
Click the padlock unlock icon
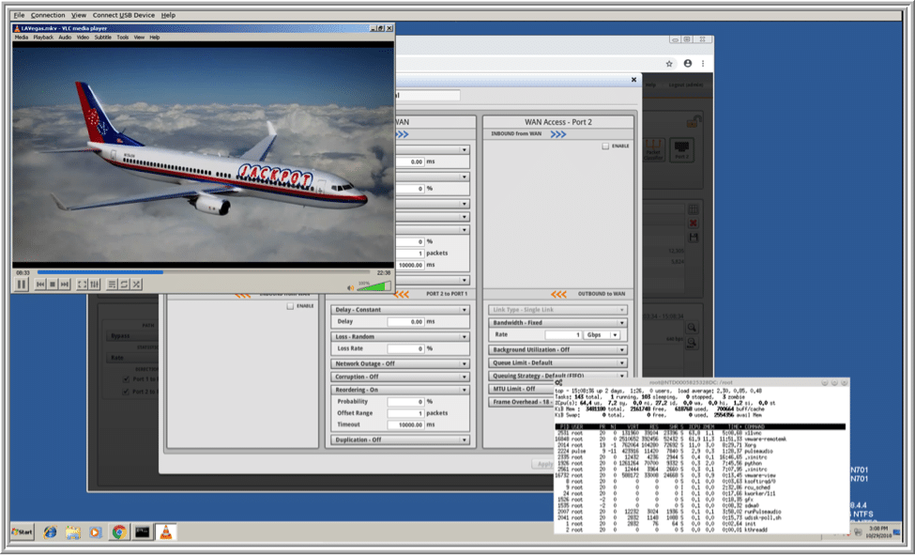click(694, 121)
